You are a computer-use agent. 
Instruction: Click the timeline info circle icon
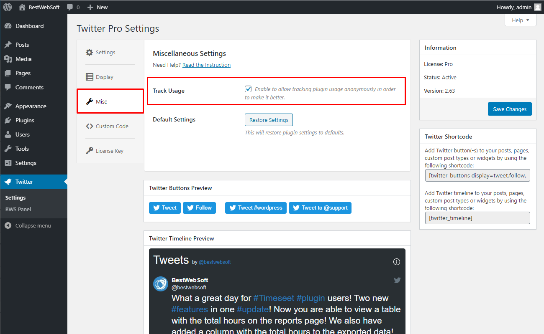[397, 262]
